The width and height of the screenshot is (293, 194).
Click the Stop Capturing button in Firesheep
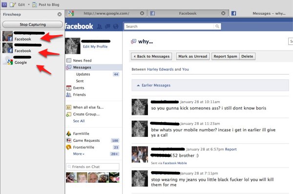(x=33, y=24)
